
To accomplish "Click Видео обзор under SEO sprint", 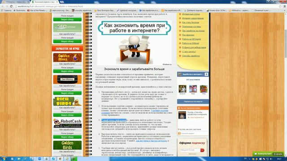I will [67, 42].
